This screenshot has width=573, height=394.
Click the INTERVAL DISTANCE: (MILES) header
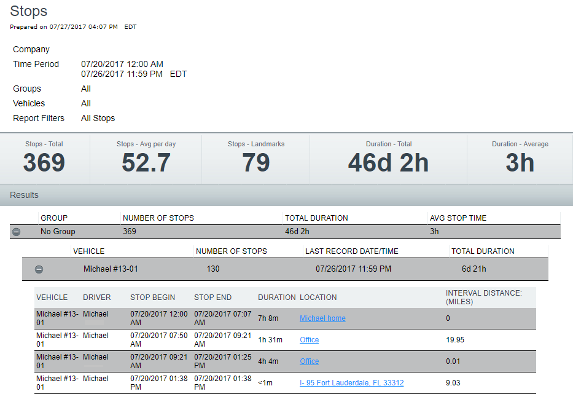[x=484, y=297]
